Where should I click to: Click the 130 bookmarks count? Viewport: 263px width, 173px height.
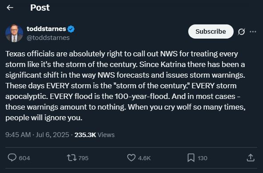[x=202, y=158]
